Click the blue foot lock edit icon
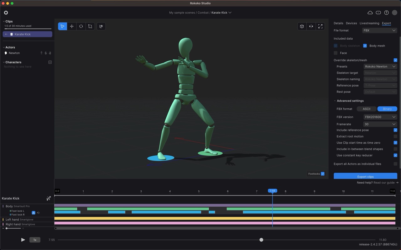This screenshot has height=250, width=401. (34, 213)
